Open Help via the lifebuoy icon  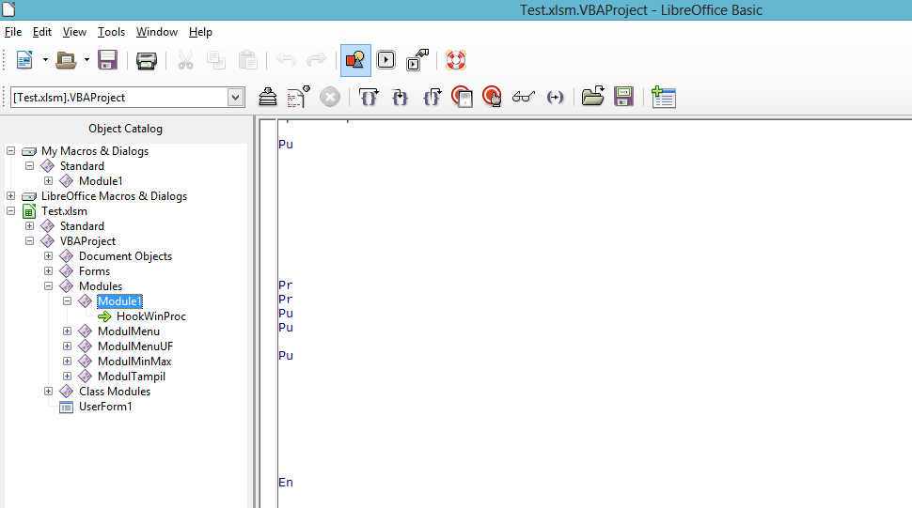(455, 60)
